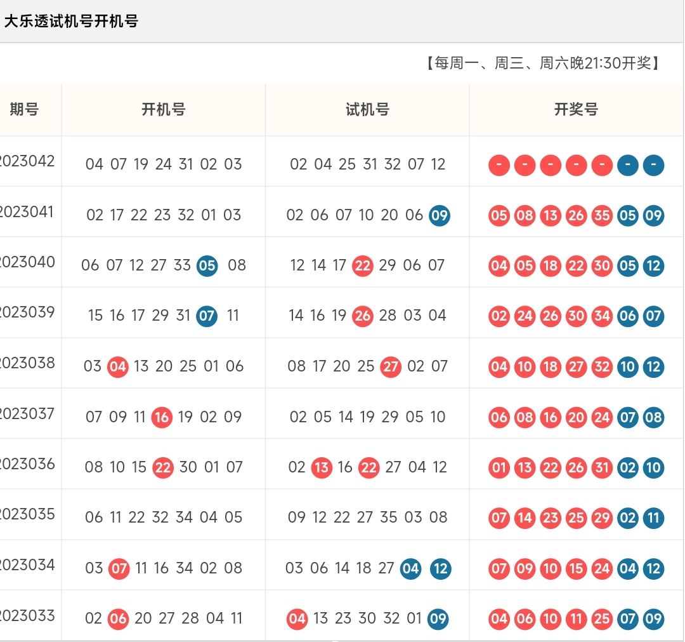Click 试机号 numbers 02 04 25 31 32 07 12

[x=367, y=164]
